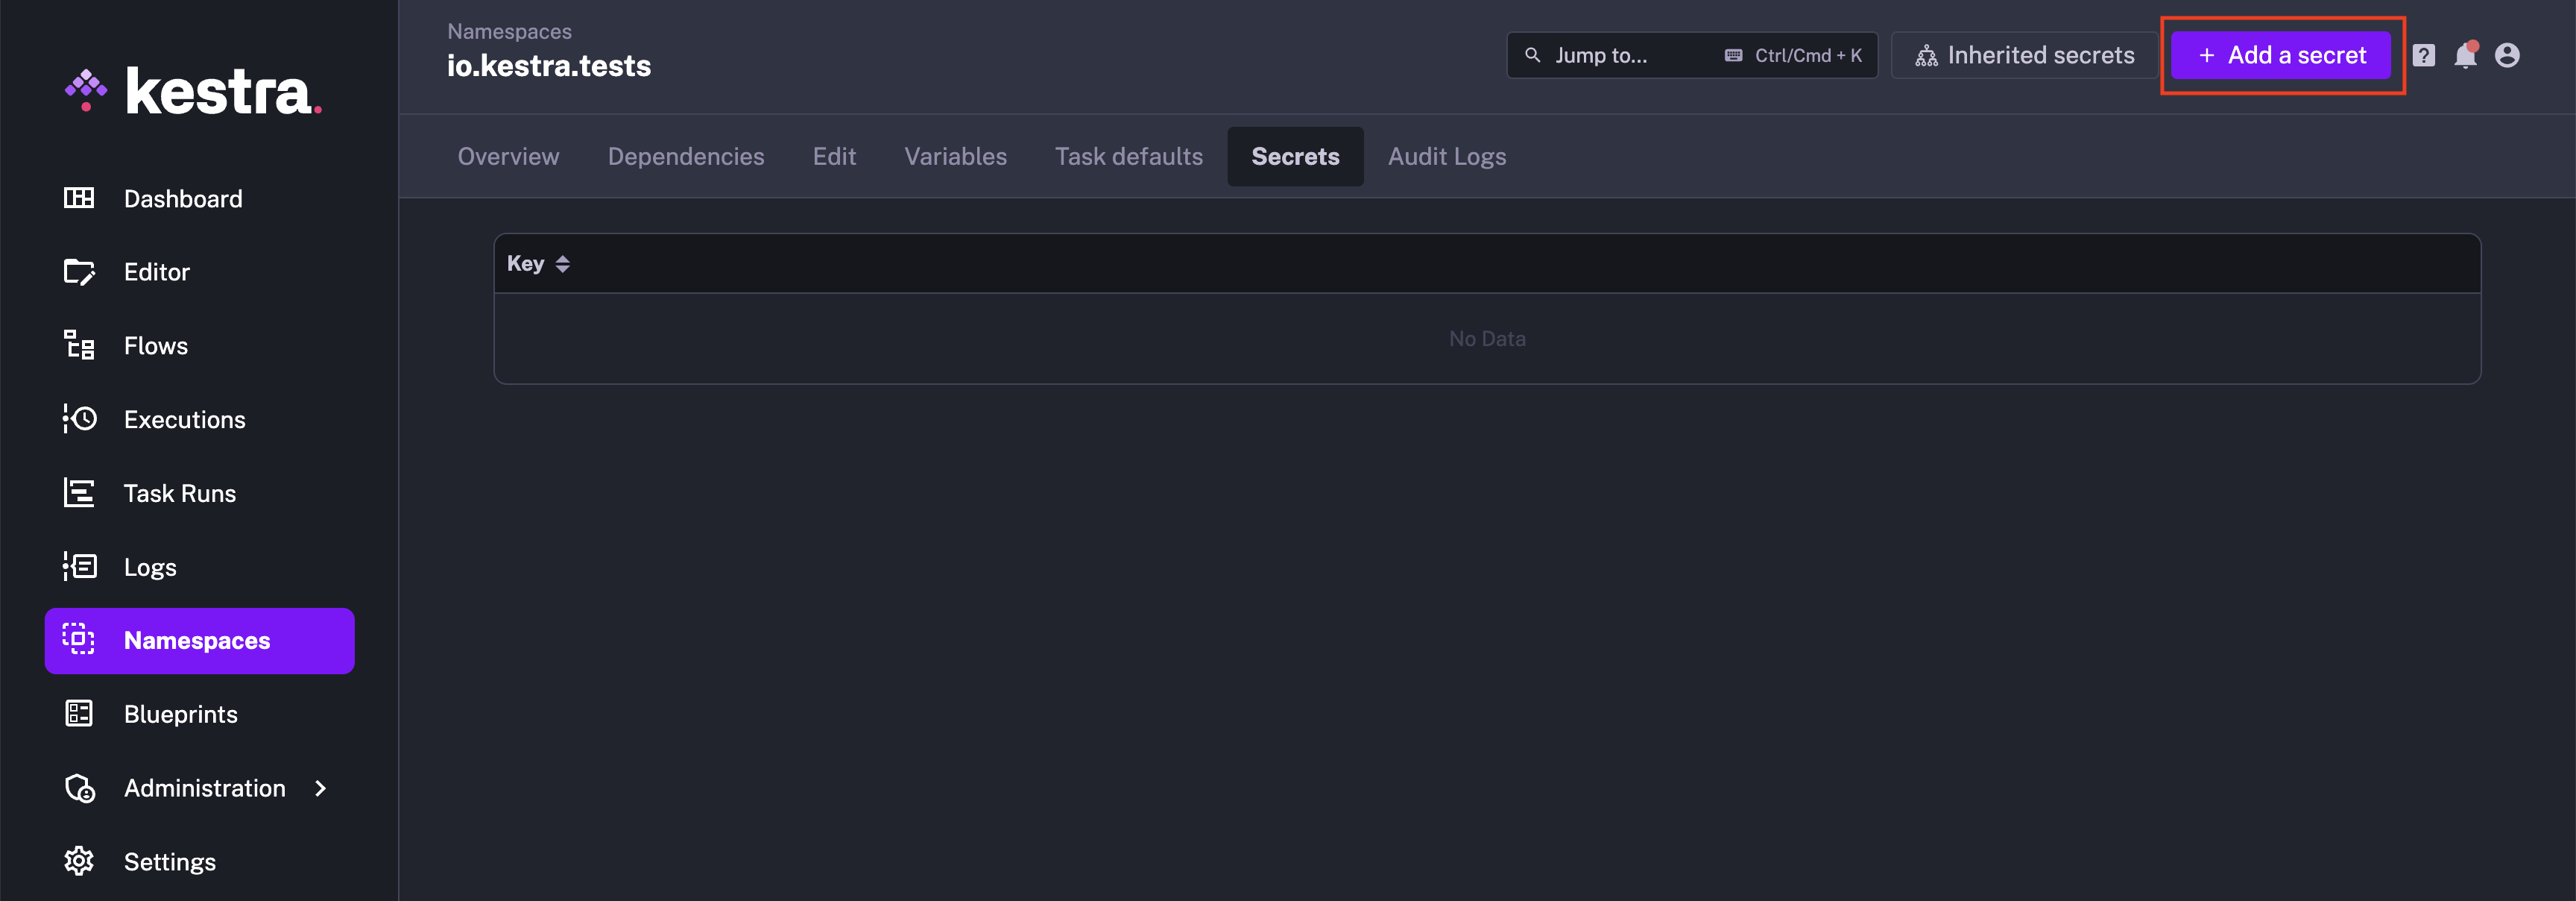The height and width of the screenshot is (901, 2576).
Task: Open the Flows section
Action: [x=156, y=345]
